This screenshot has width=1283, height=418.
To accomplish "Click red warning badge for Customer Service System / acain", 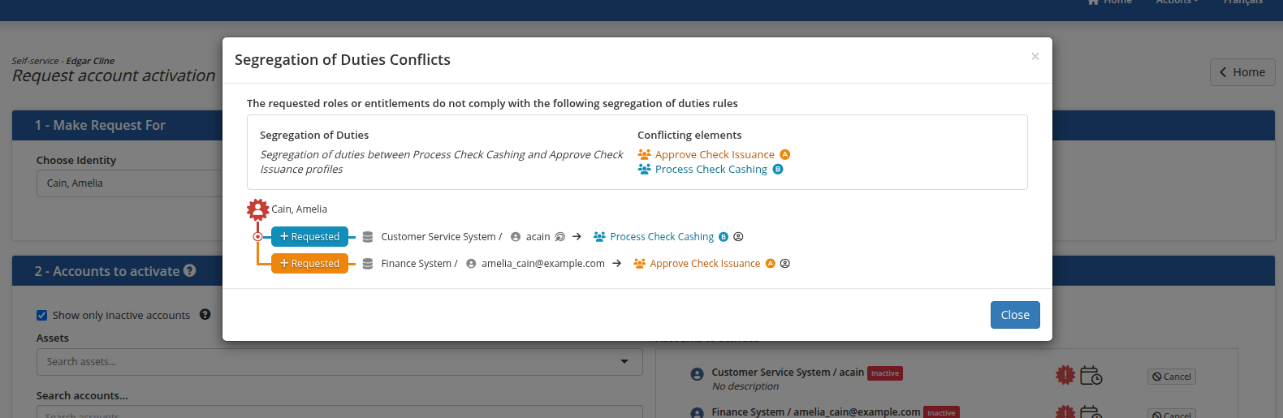I will pyautogui.click(x=1065, y=375).
